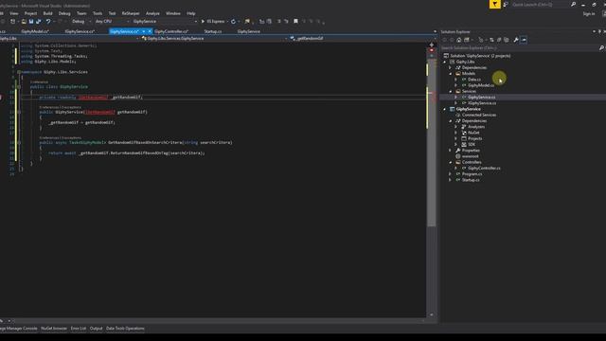Select Program.cs in Solution Explorer
The image size is (606, 341).
tap(472, 174)
